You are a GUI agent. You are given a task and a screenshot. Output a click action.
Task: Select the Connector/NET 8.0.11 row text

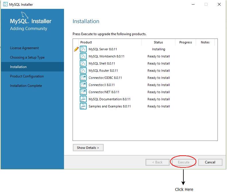click(104, 92)
